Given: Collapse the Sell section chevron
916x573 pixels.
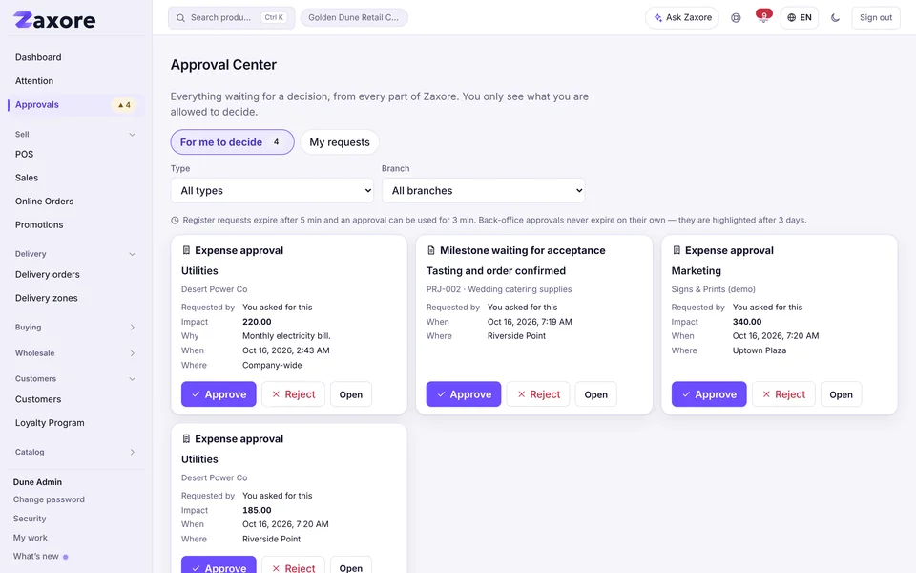Looking at the screenshot, I should coord(132,134).
